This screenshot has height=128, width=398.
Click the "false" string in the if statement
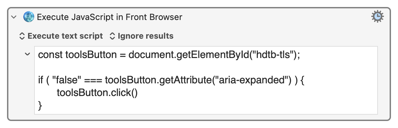[x=67, y=80]
